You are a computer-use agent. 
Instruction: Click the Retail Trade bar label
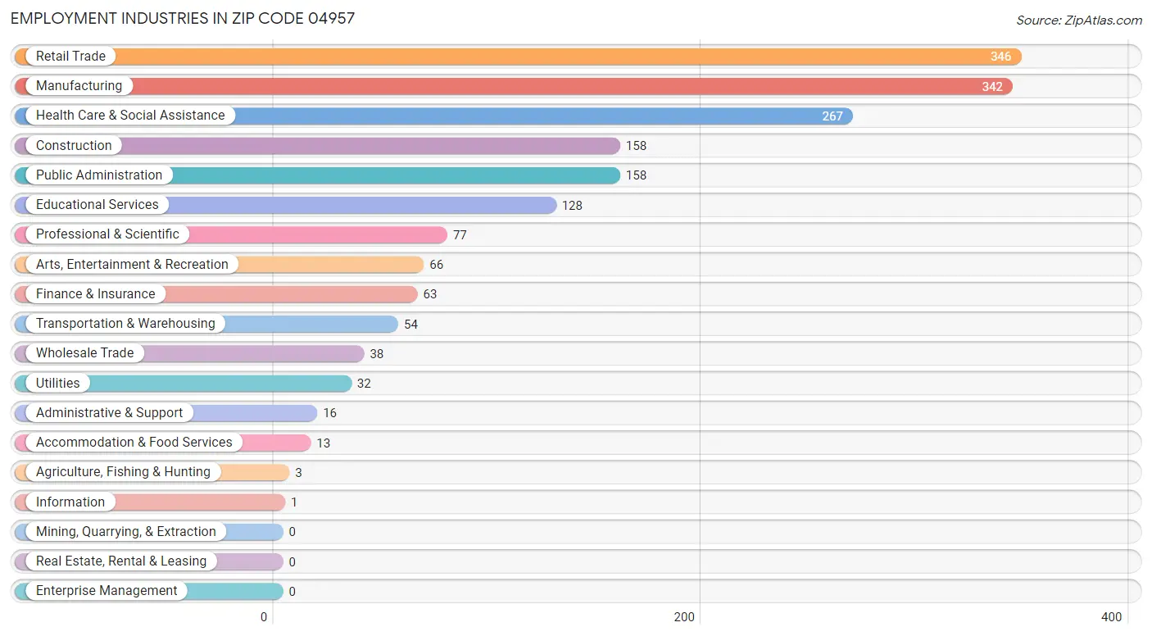coord(70,57)
